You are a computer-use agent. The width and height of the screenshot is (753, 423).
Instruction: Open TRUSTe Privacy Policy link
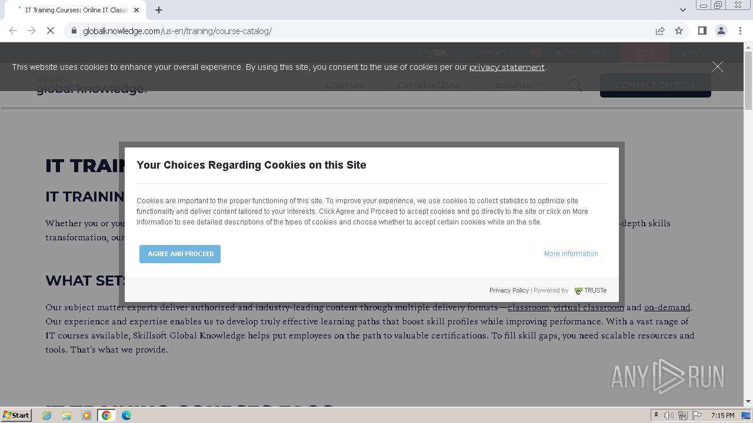[x=509, y=290]
